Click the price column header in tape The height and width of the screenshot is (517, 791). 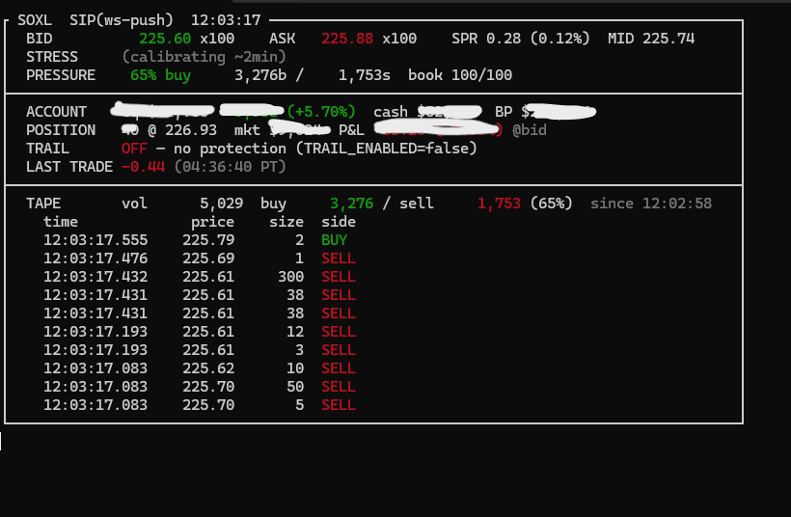212,222
